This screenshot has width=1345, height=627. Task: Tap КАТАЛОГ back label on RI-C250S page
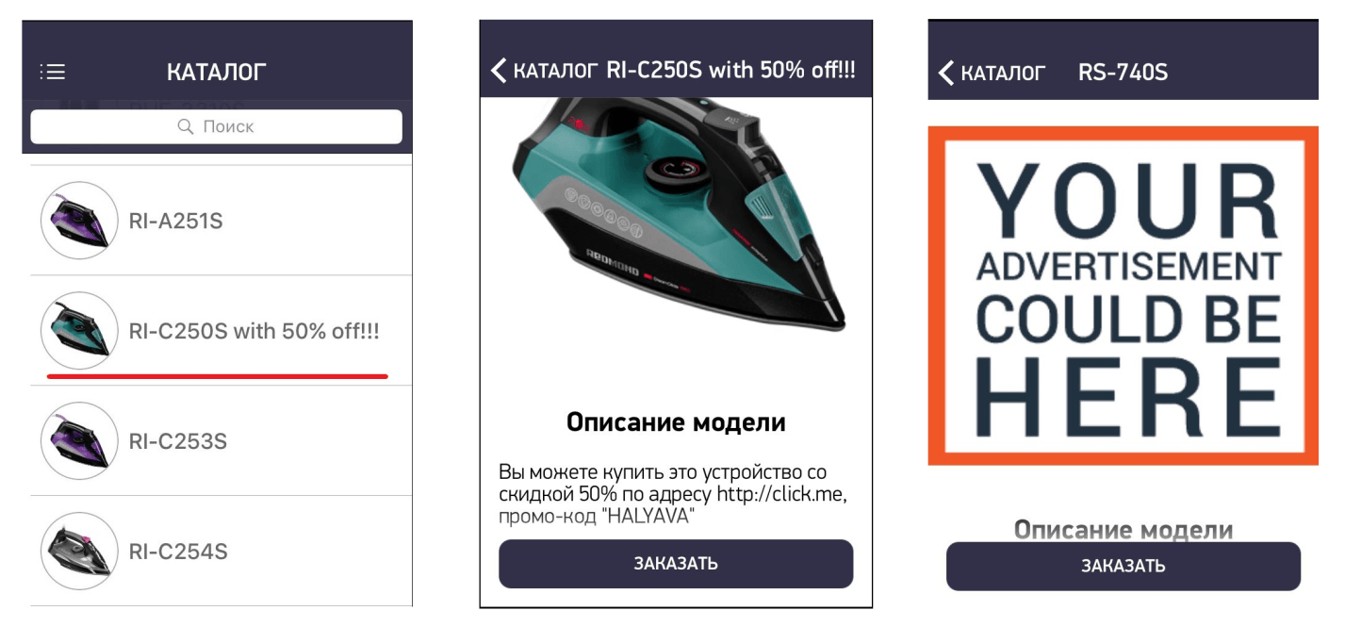pyautogui.click(x=555, y=72)
